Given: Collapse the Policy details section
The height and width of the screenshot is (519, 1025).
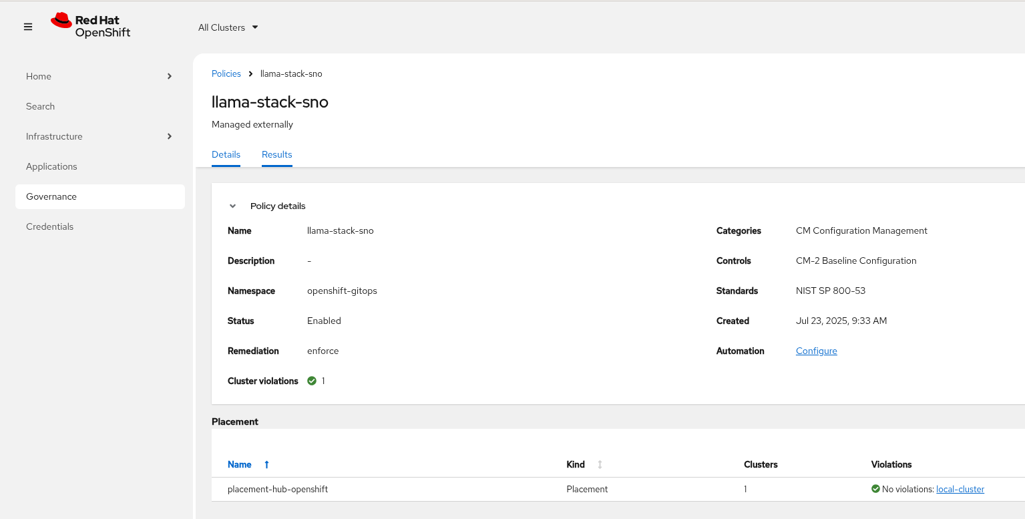Looking at the screenshot, I should [x=232, y=206].
